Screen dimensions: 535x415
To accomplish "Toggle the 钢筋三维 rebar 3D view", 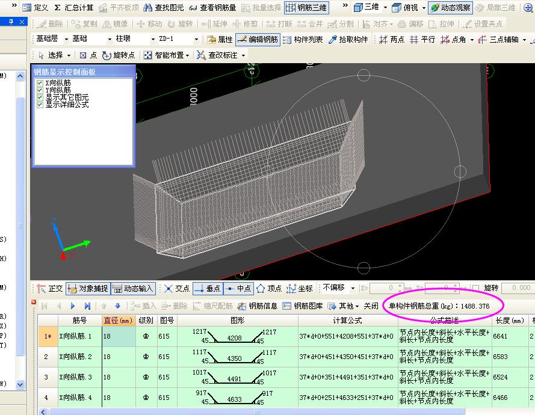I will pos(306,7).
